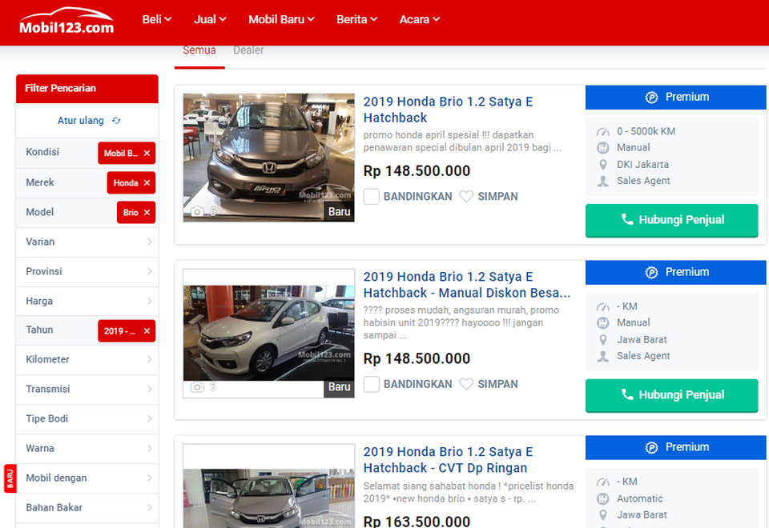Tick Bandingkan checkbox on first listing

(x=372, y=197)
